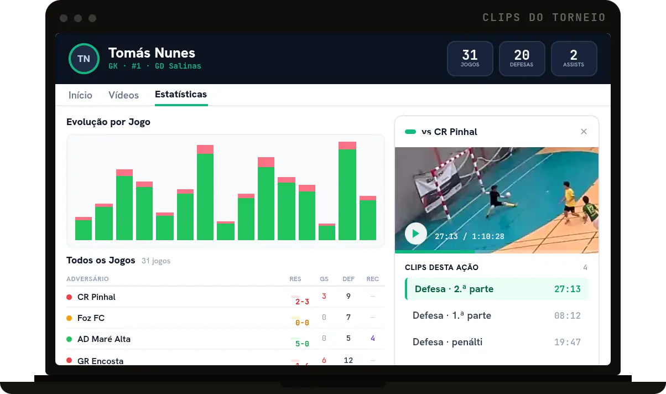Switch to the Vídeos tab
The width and height of the screenshot is (666, 394).
pyautogui.click(x=123, y=95)
